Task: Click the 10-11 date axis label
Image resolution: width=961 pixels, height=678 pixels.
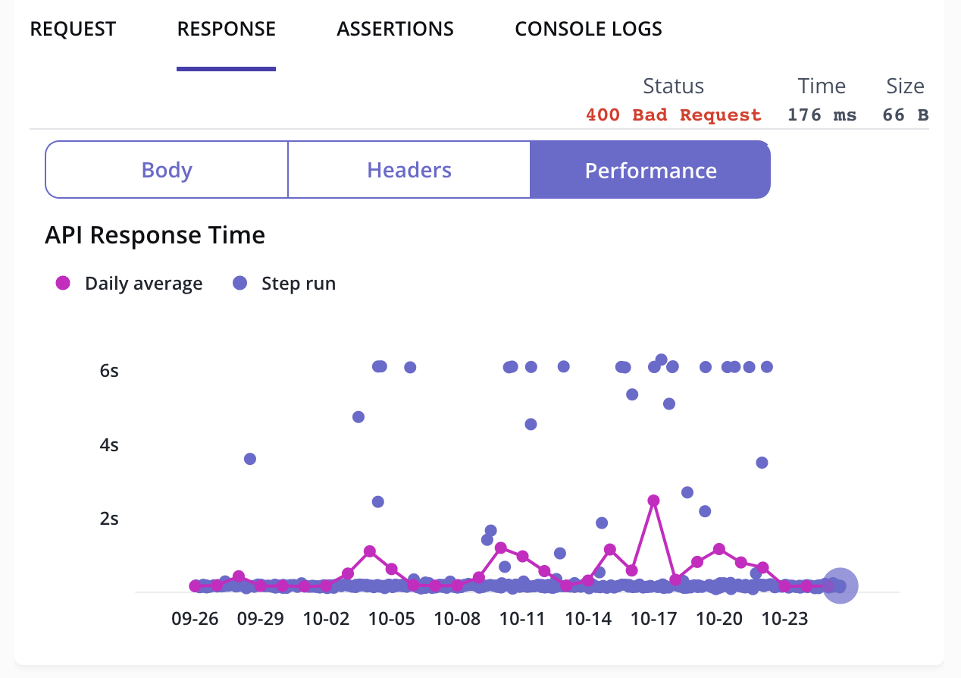Action: [523, 619]
